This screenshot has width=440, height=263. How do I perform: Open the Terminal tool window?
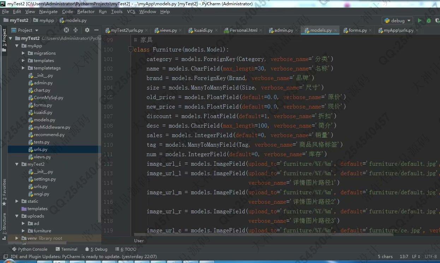pos(66,249)
